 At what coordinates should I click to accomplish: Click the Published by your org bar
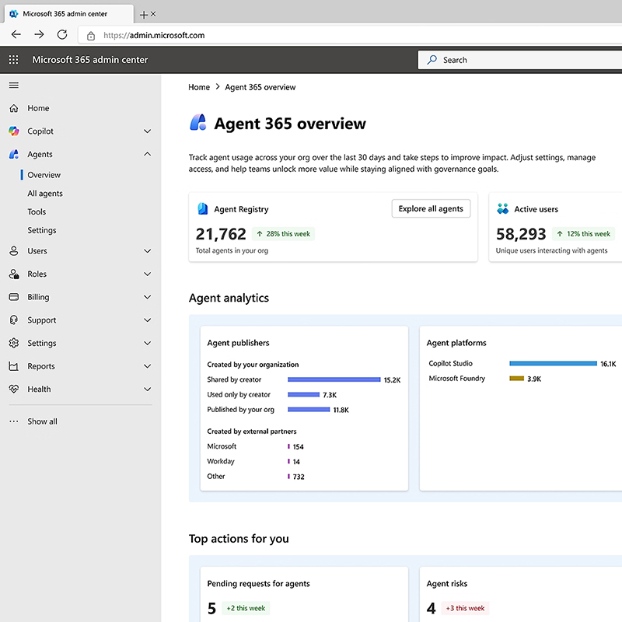pos(309,410)
